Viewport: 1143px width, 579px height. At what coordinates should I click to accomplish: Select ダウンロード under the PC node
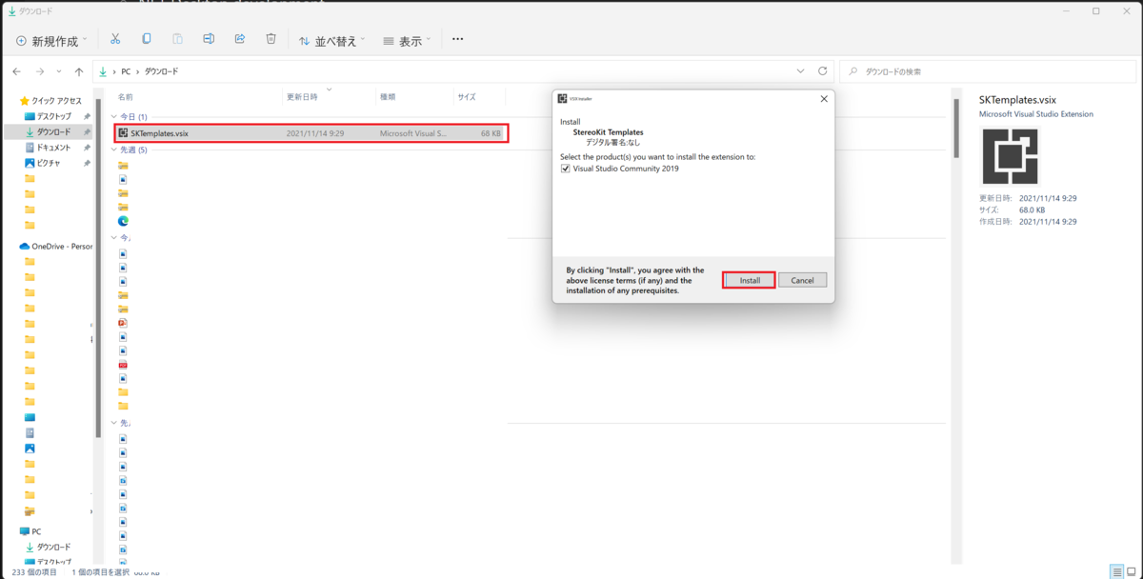click(x=53, y=547)
